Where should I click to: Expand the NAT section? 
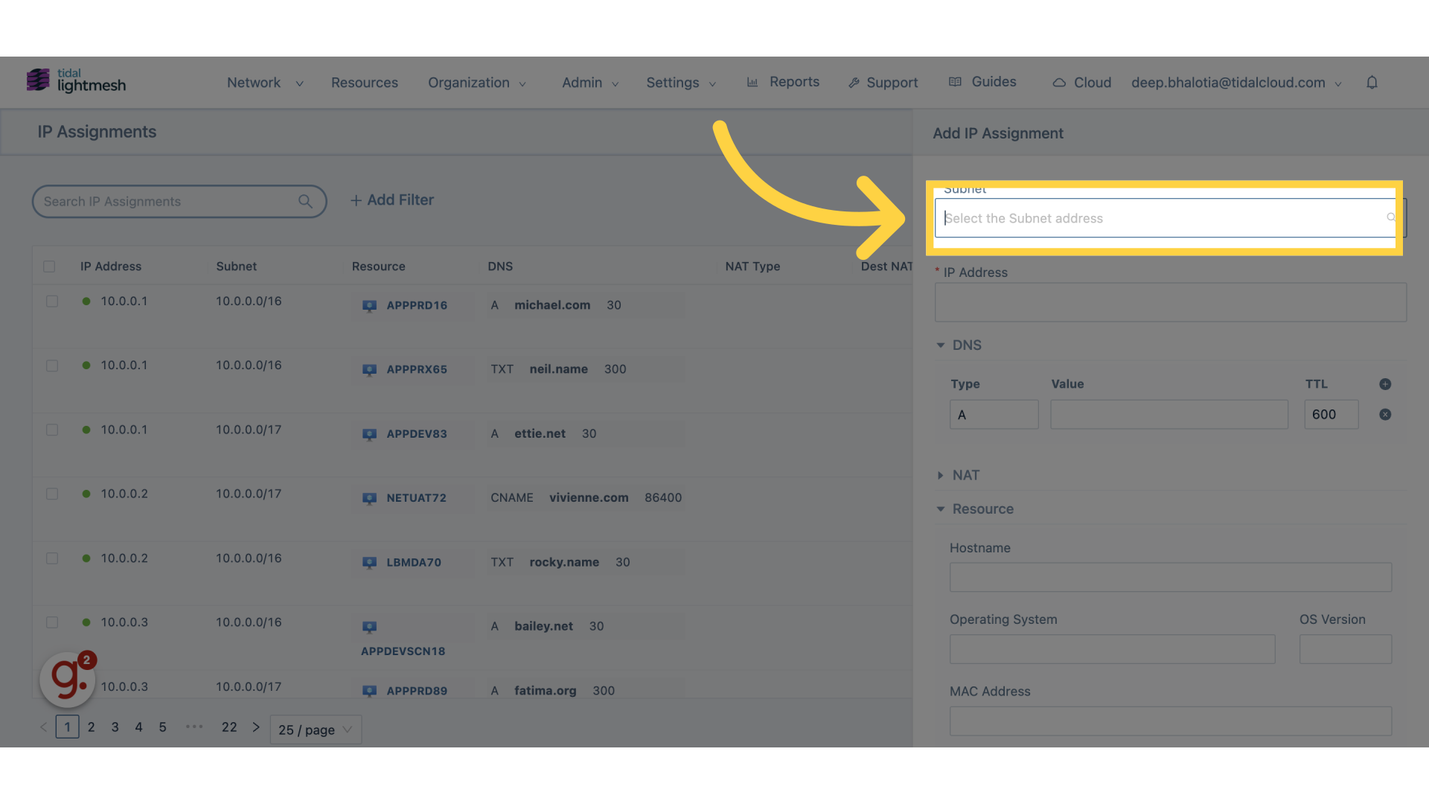coord(958,475)
